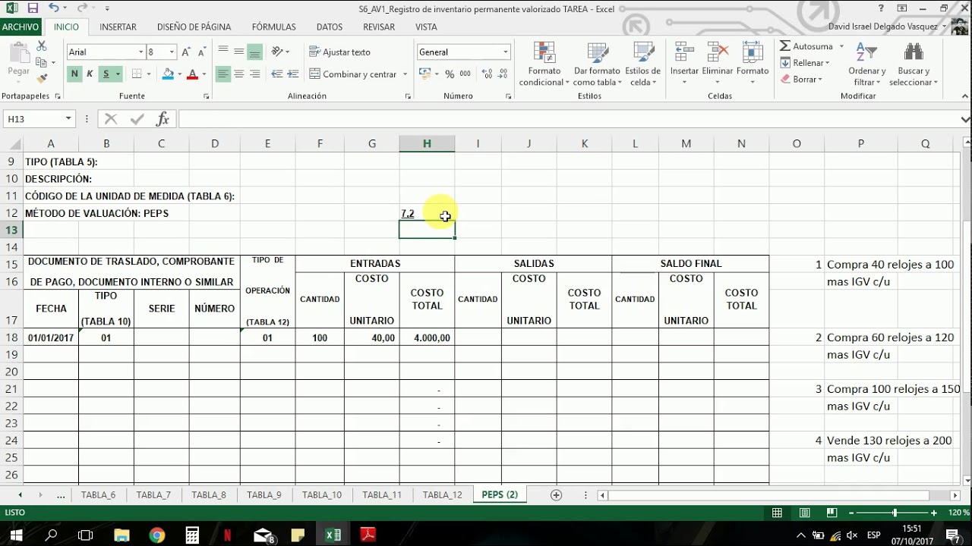Viewport: 972px width, 546px height.
Task: Switch to the REVISAR tab
Action: [x=379, y=27]
